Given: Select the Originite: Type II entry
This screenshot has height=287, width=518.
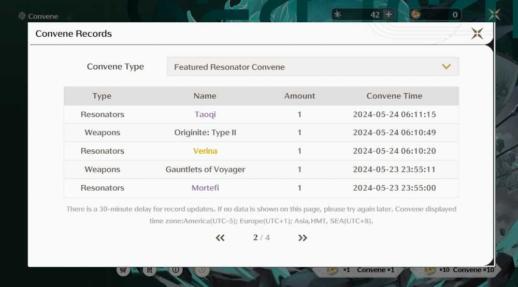Looking at the screenshot, I should 205,132.
